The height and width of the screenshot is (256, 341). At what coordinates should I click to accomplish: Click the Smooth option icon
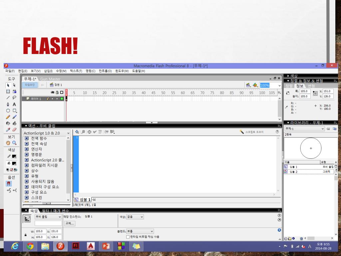pyautogui.click(x=9, y=190)
